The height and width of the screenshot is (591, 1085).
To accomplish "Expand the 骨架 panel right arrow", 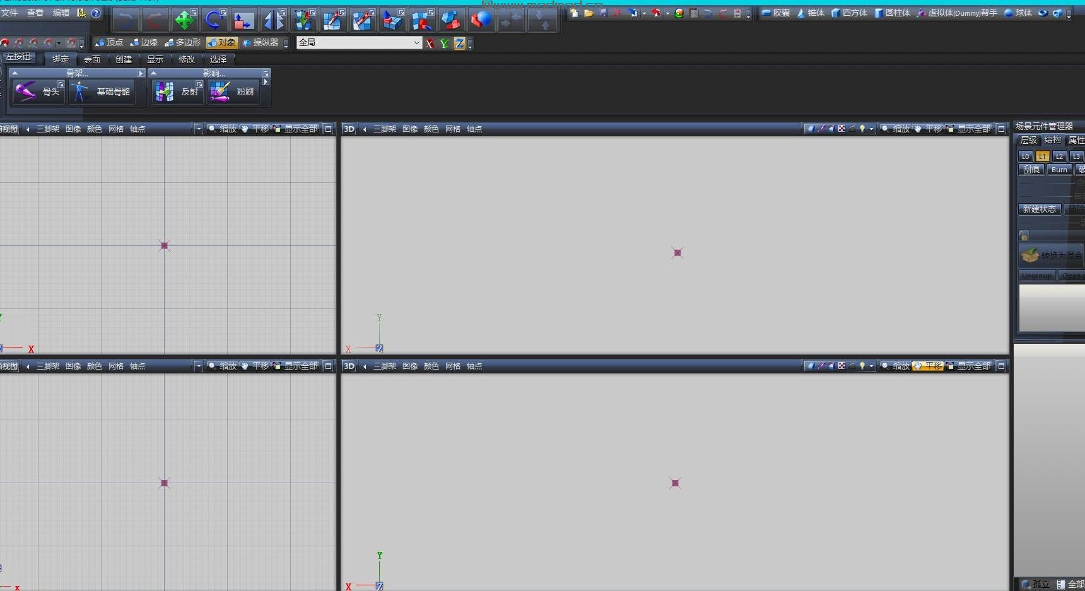I will click(x=141, y=73).
